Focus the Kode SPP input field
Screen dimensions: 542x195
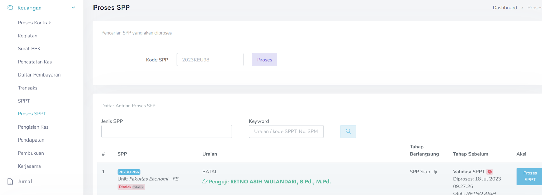tap(210, 60)
